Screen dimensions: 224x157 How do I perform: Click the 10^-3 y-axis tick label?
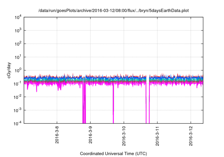[x=17, y=110]
